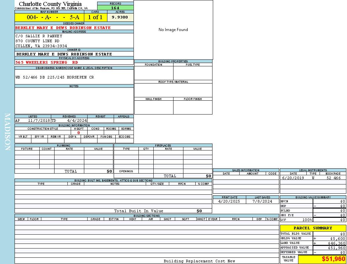Click the yellow Parcel Summary header
Viewport: 347px width, 264px height.
(x=313, y=228)
